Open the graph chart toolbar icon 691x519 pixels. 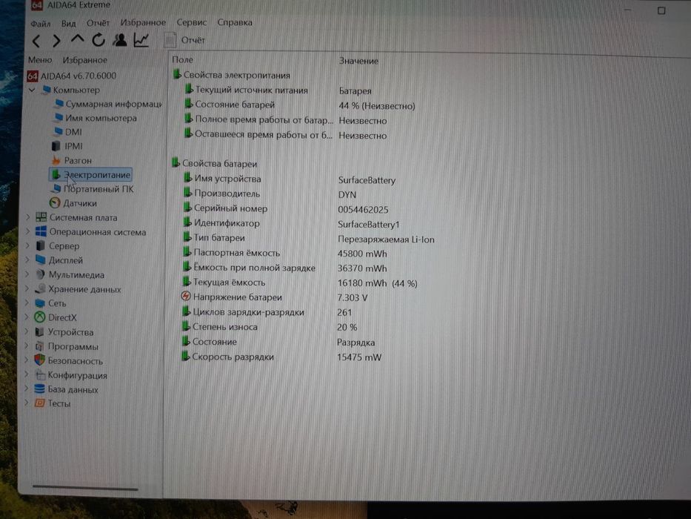[x=141, y=40]
